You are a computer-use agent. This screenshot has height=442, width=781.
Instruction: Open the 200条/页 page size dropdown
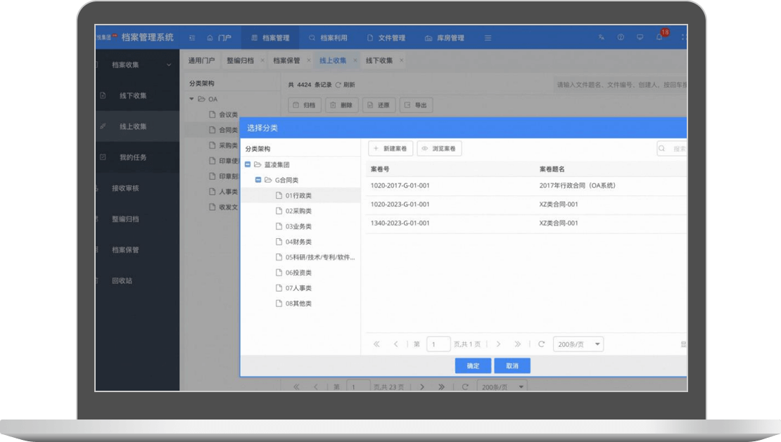coord(578,344)
